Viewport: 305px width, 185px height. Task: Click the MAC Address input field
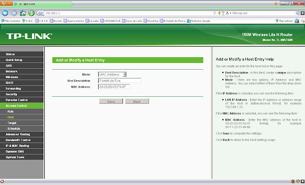tap(114, 87)
